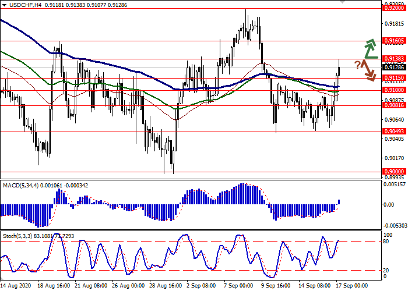Click the red downward arrow forecast icon
This screenshot has width=408, height=291.
[369, 70]
